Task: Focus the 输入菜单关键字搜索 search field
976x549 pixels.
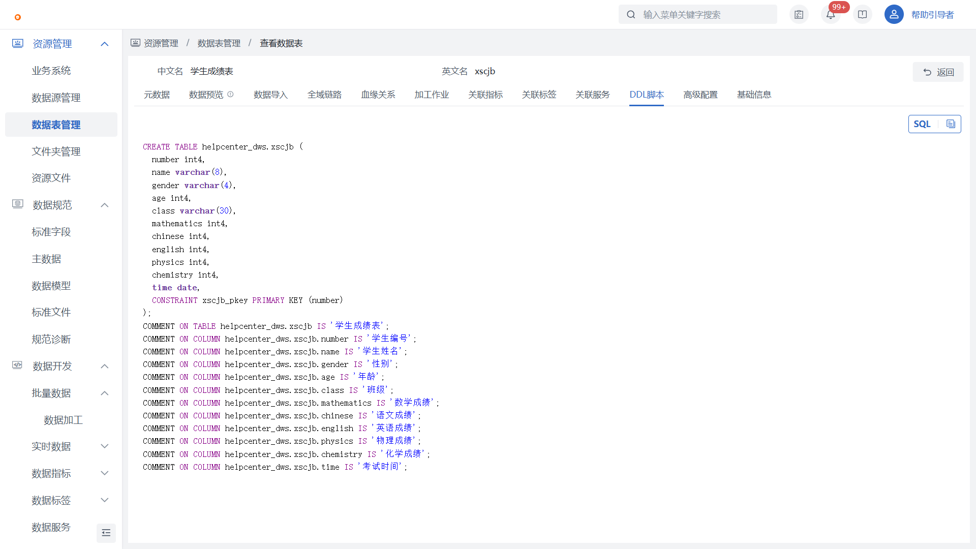Action: [x=698, y=15]
